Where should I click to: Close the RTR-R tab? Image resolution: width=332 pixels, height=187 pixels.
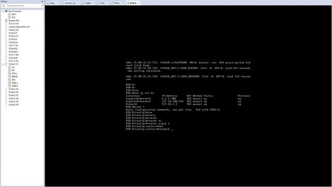[x=139, y=3]
